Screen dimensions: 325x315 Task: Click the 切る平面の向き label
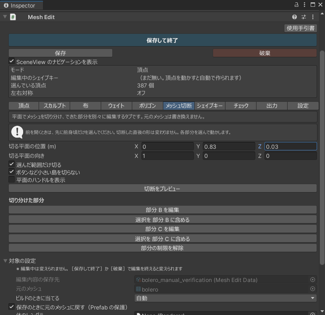pyautogui.click(x=27, y=156)
